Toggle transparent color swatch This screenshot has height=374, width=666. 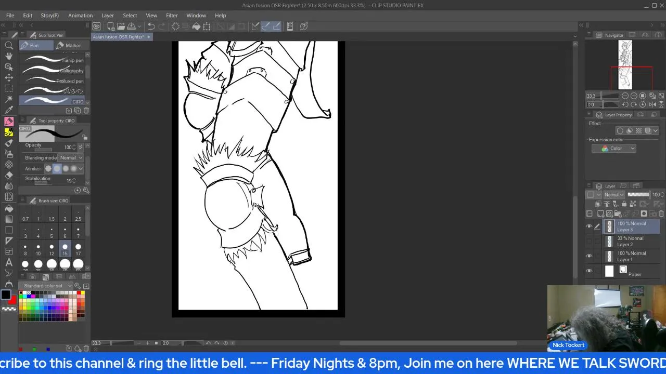point(9,309)
